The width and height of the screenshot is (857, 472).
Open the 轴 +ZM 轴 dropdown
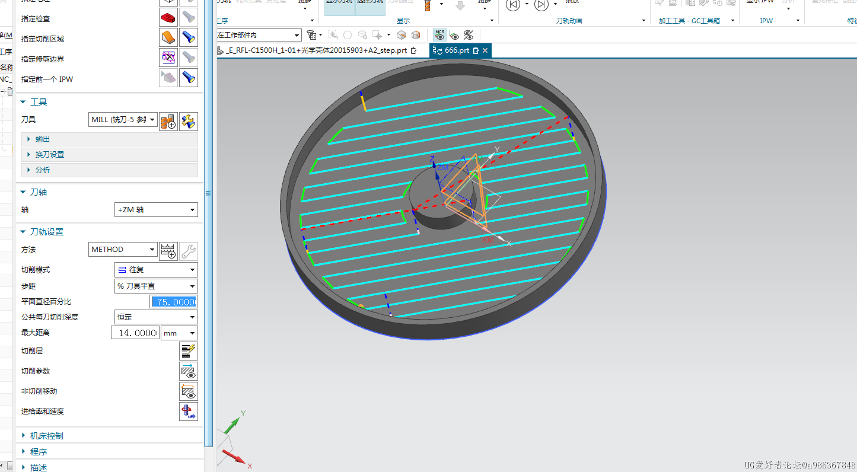(x=156, y=210)
